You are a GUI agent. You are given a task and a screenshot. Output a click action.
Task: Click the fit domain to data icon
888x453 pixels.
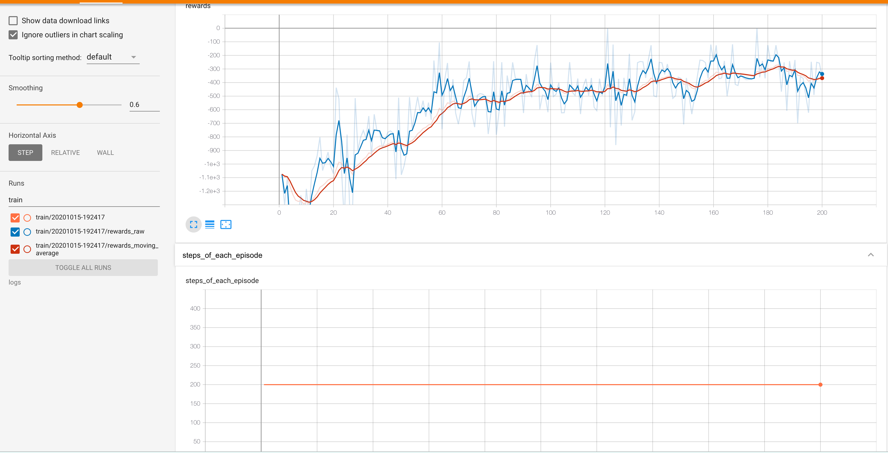(226, 225)
